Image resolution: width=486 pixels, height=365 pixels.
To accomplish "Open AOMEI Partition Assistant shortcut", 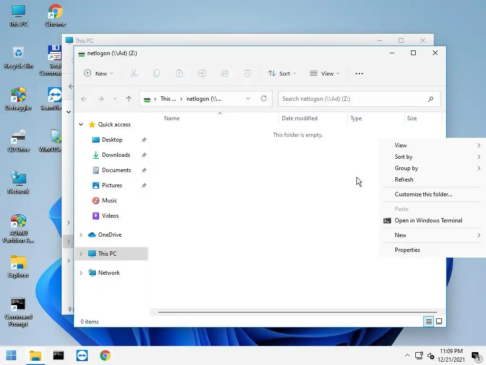I will tap(19, 228).
